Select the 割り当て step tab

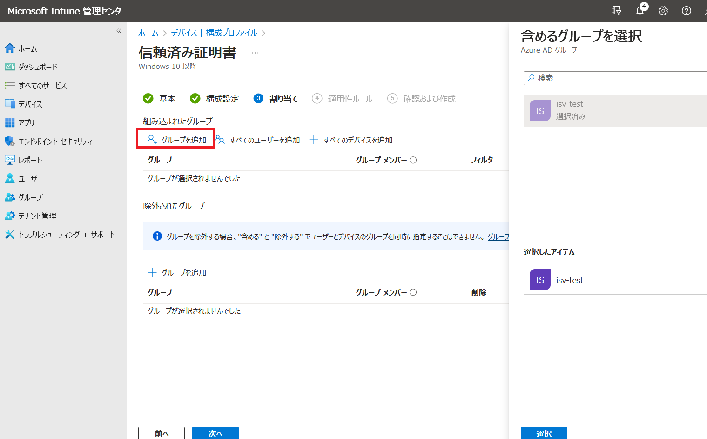click(x=276, y=99)
